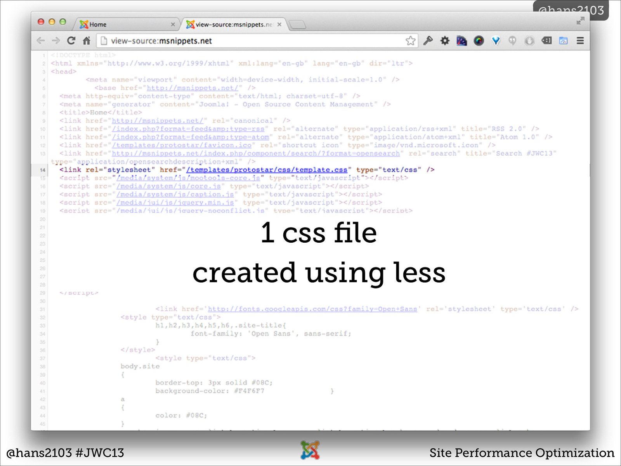The width and height of the screenshot is (621, 466).
Task: Click the 'Site Performance Optimization' footer text
Action: click(x=522, y=453)
